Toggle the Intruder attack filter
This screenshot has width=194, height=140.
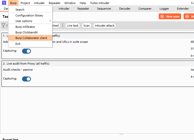[x=104, y=26]
